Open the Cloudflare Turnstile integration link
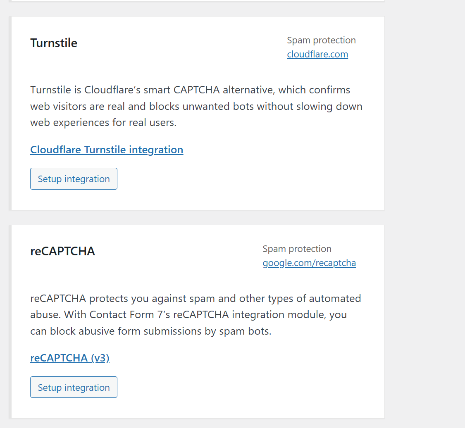Image resolution: width=465 pixels, height=428 pixels. [x=107, y=150]
